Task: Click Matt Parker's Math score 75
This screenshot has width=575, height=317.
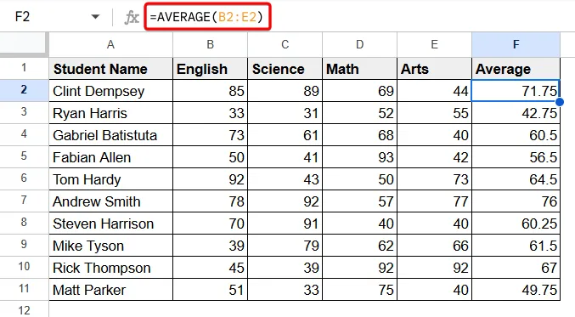Action: click(360, 290)
